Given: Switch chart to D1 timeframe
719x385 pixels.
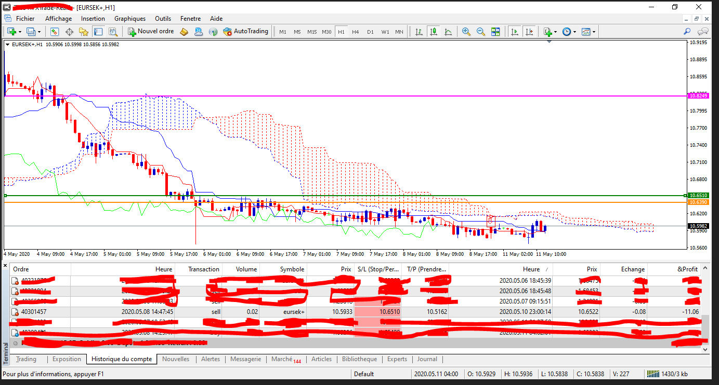Looking at the screenshot, I should click(370, 32).
